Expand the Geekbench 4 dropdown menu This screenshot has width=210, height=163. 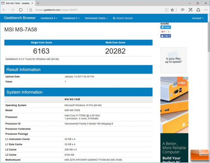pos(49,18)
